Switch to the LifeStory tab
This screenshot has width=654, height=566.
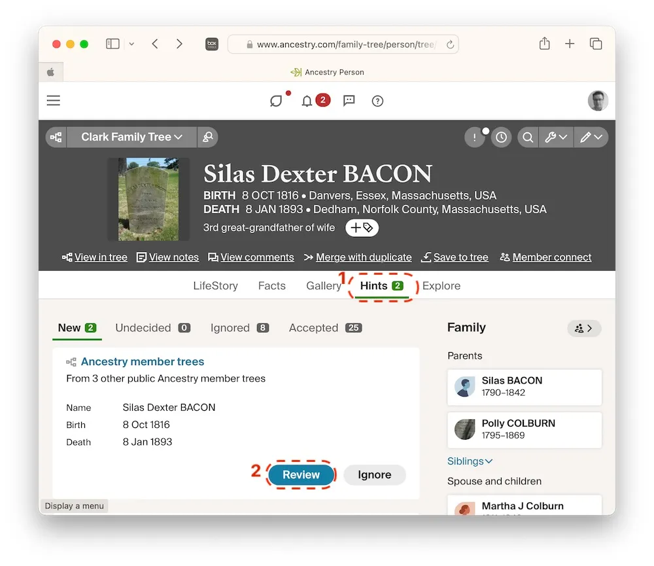pos(215,286)
